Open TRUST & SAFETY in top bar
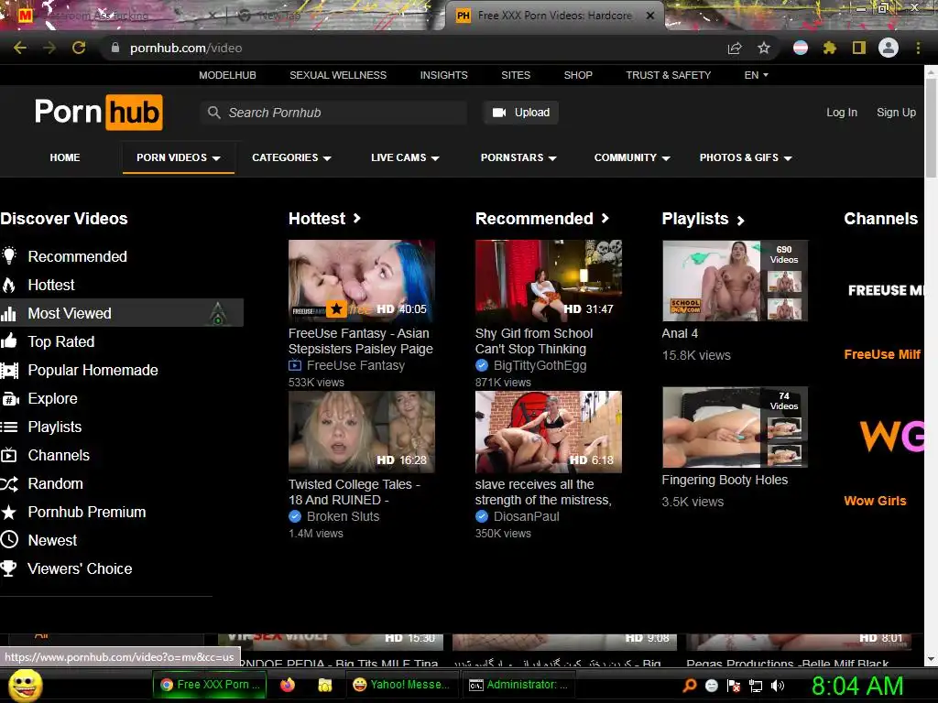938x703 pixels. coord(668,75)
